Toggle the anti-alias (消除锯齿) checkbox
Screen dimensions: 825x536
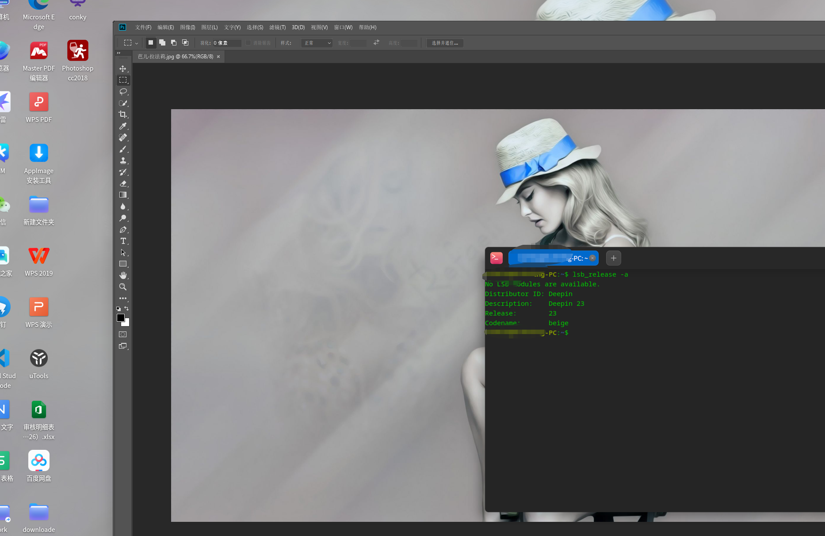point(248,43)
